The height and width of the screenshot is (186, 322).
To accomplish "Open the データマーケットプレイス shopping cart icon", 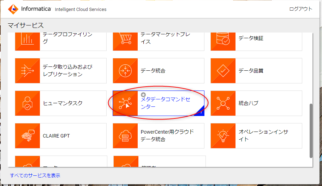I will click(125, 41).
